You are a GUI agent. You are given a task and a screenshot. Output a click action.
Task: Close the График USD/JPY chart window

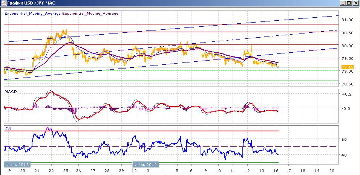(x=355, y=3)
